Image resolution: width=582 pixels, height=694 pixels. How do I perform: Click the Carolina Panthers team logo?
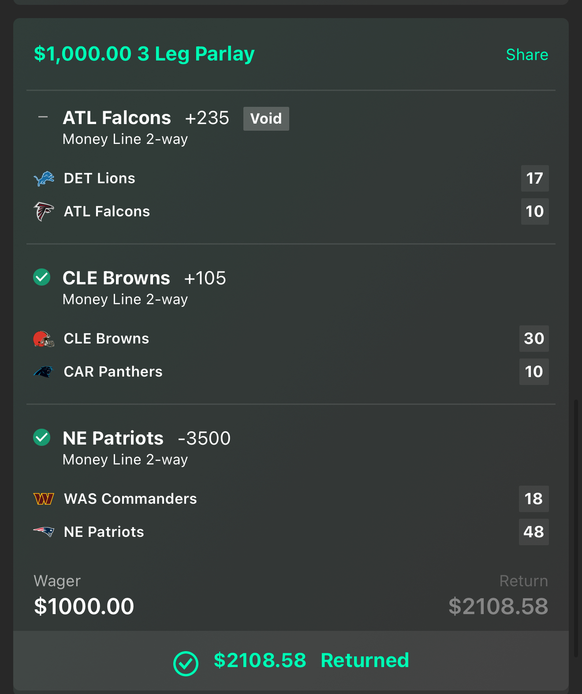point(44,372)
